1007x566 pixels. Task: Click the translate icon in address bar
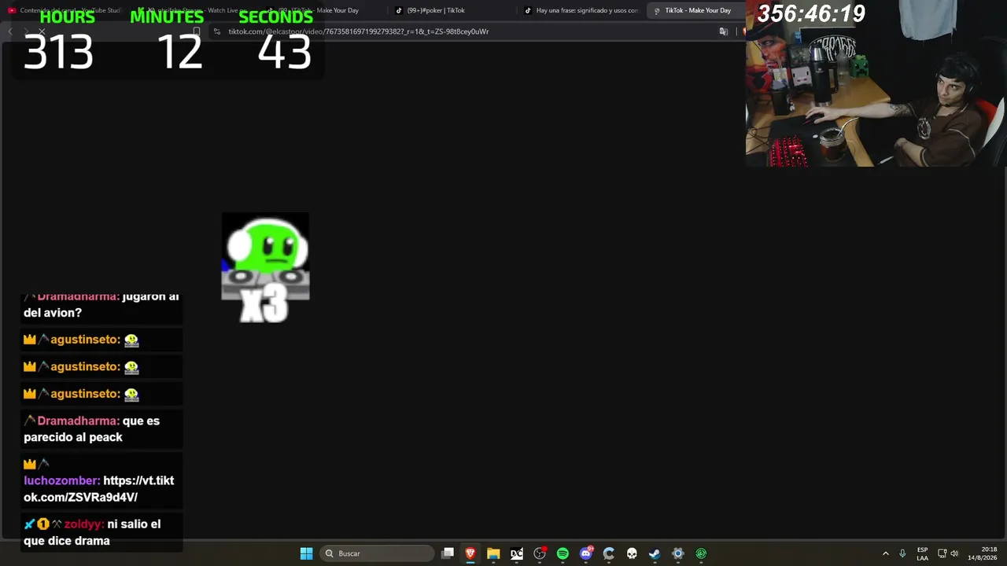click(x=724, y=31)
